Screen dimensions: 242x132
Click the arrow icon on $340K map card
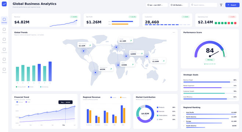[133, 65]
